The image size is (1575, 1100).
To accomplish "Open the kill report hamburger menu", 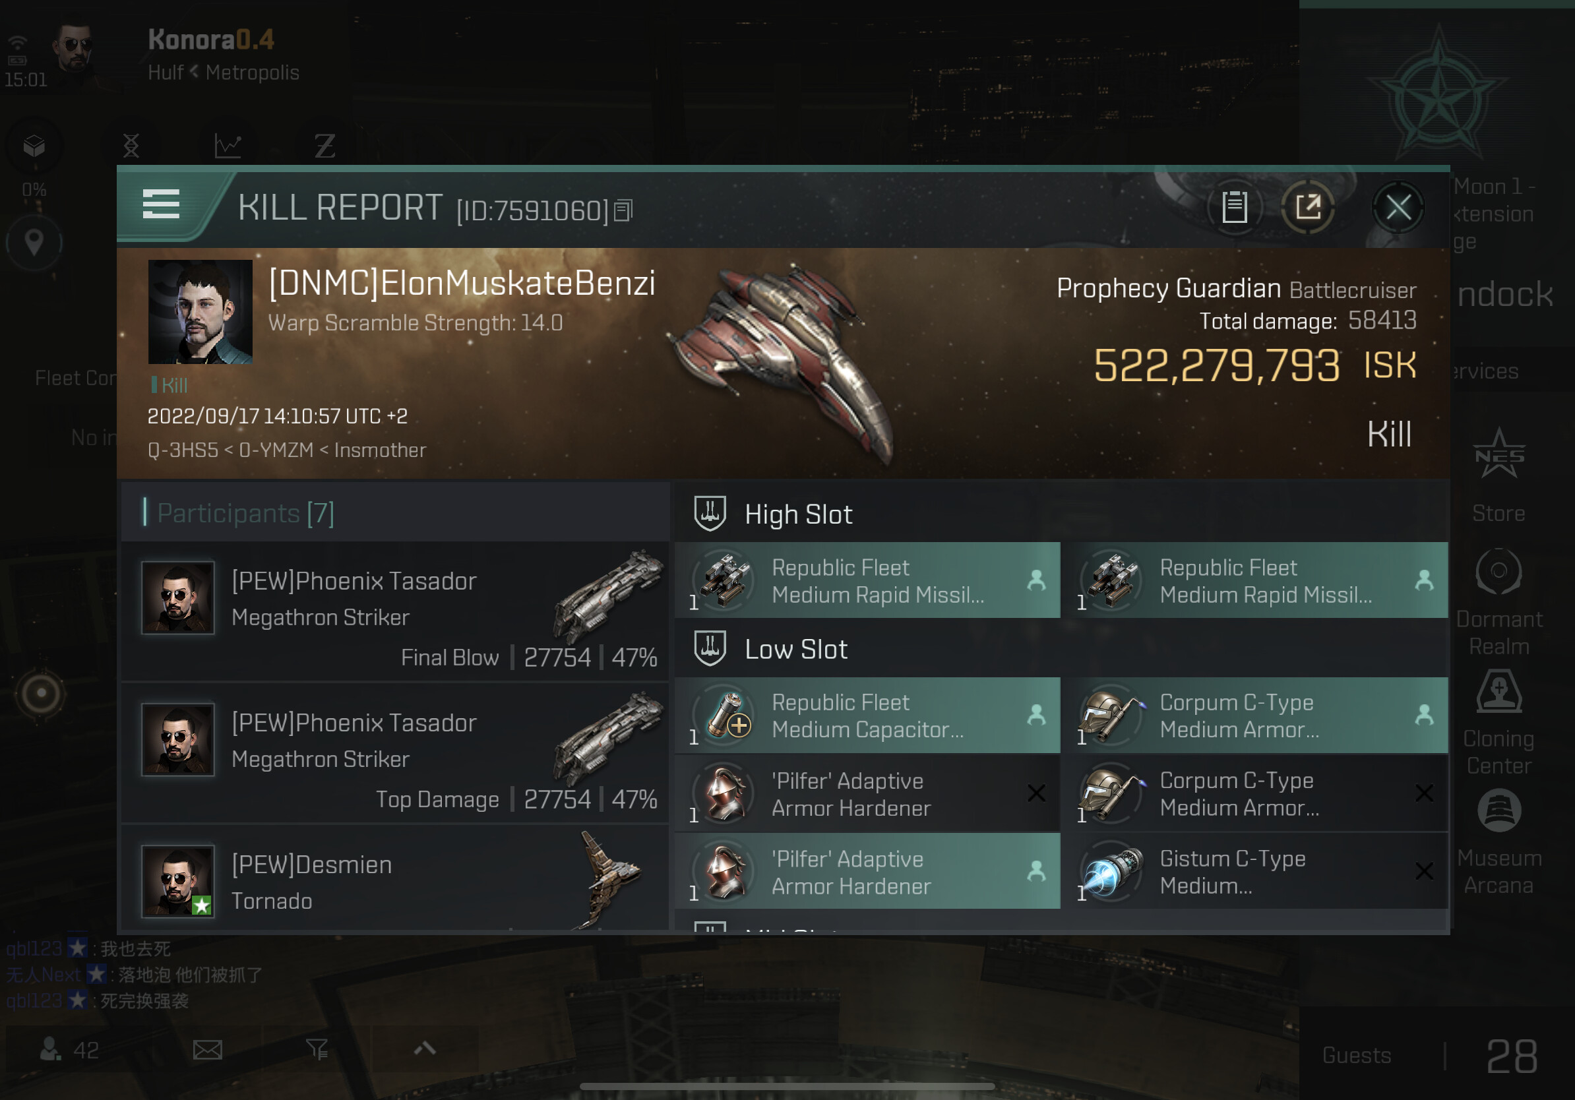I will [x=161, y=204].
